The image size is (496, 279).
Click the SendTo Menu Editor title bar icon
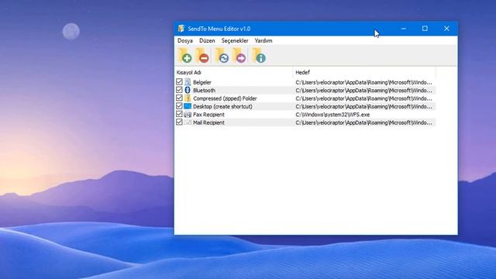(x=181, y=29)
